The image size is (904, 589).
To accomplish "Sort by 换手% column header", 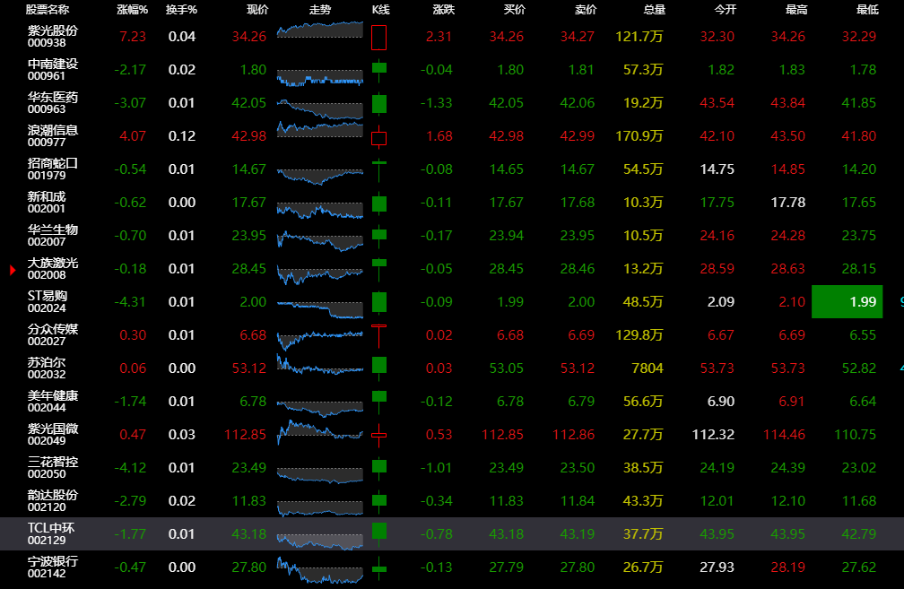I will tap(181, 10).
